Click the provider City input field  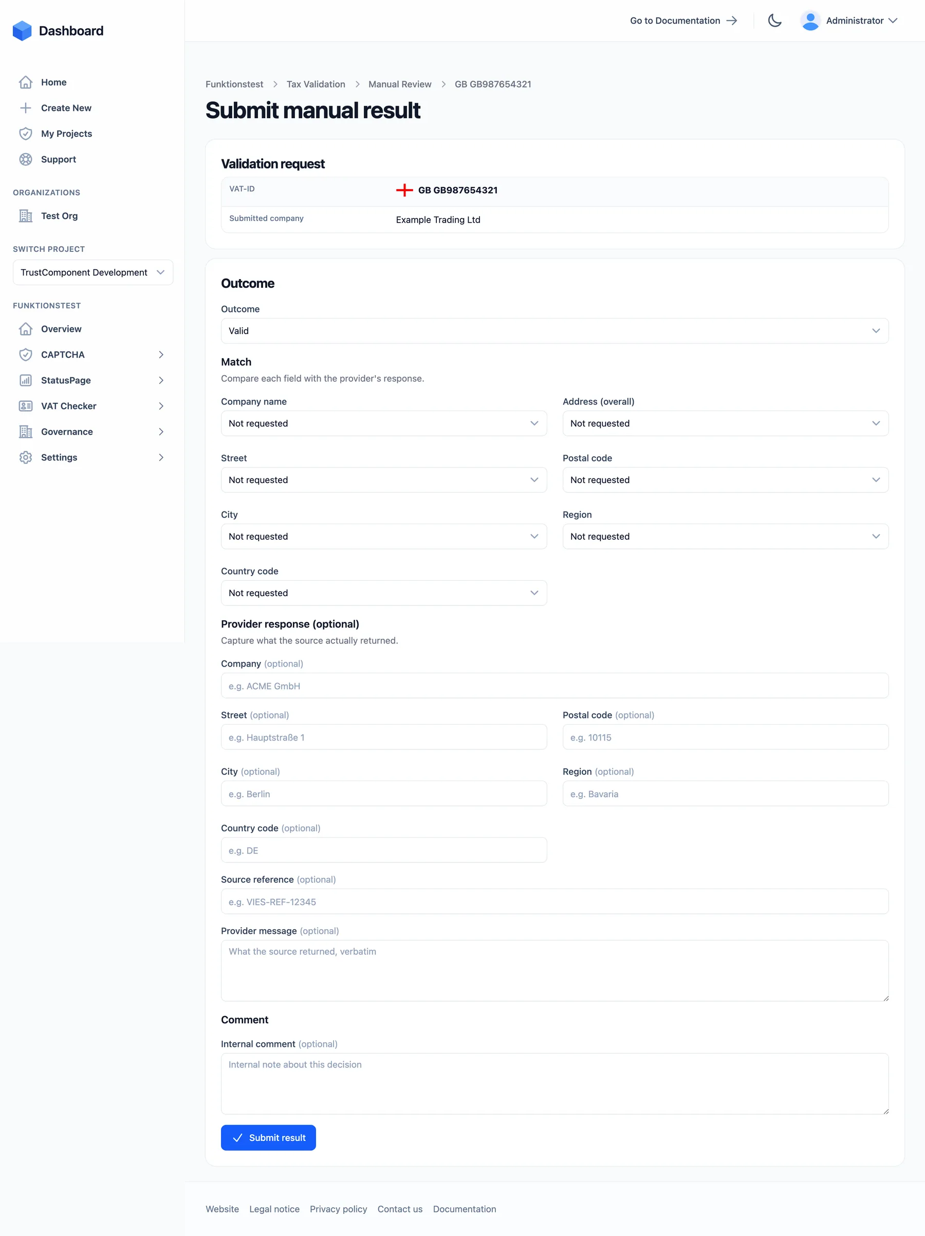384,794
